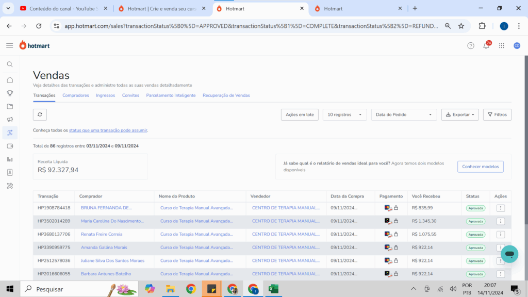Open the Chrome tab search chevron

[x=8, y=8]
